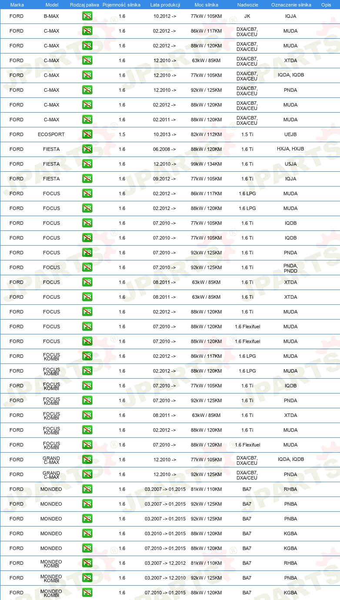Click the fuel icon for FOCUS KOMBI 77kW IQDB
Screen dimensions: 340x600
(87, 386)
